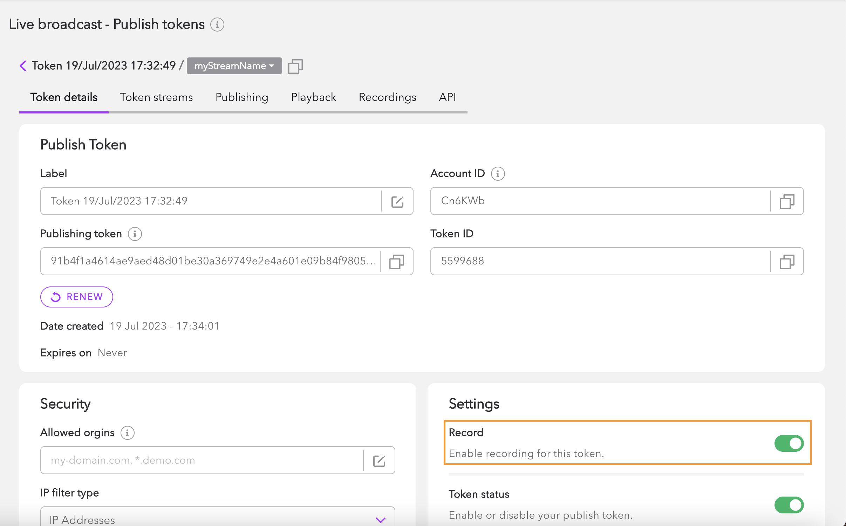
Task: Switch to the Token streams tab
Action: (x=156, y=97)
